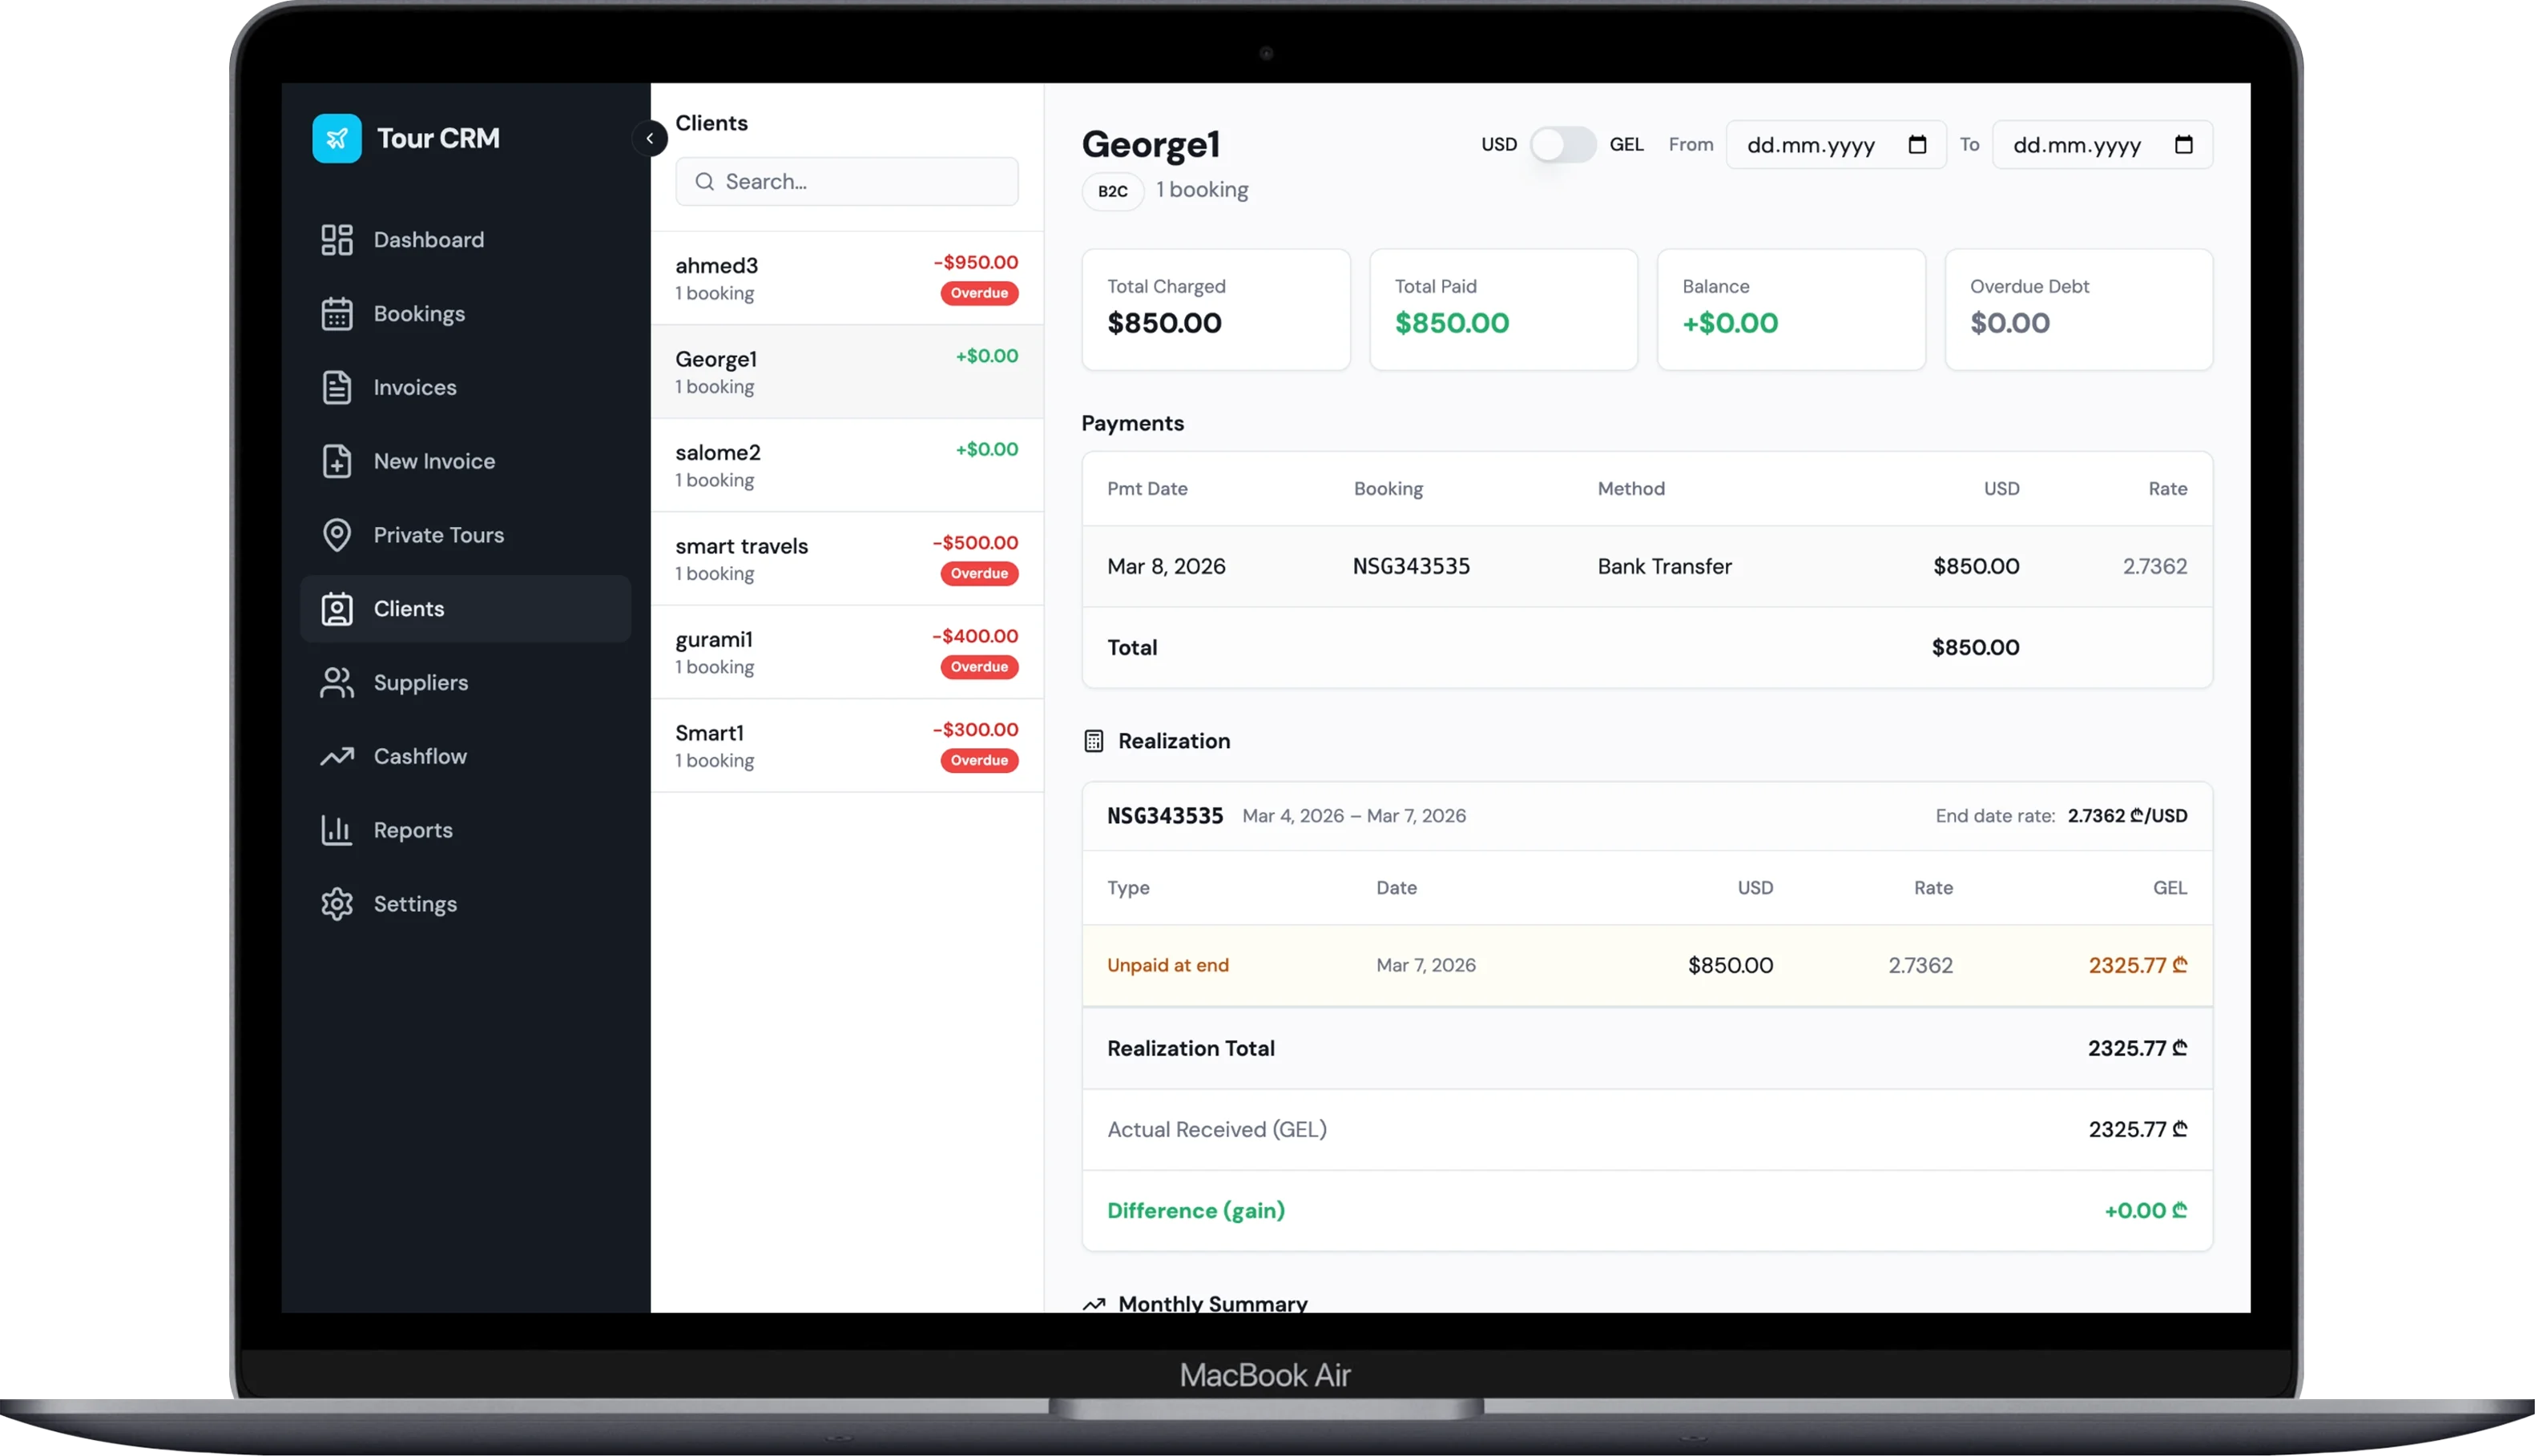
Task: Select client salome2 in the list
Action: tap(846, 465)
